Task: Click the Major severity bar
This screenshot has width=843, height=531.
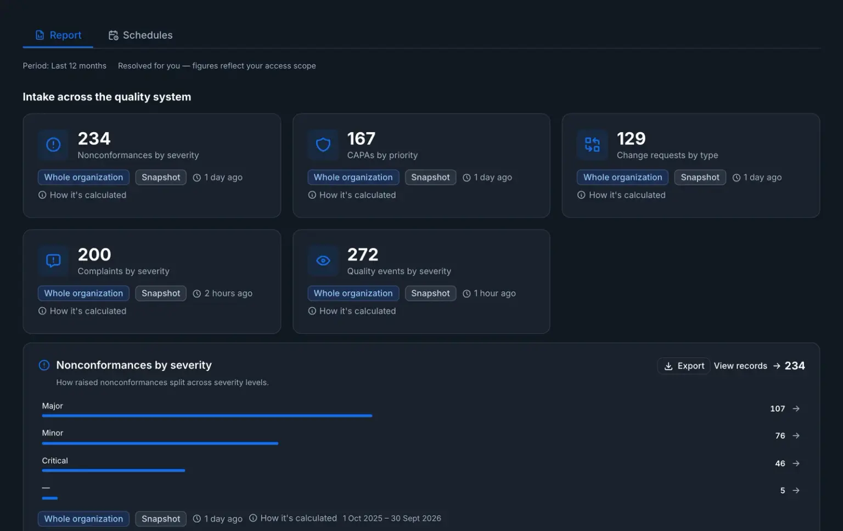Action: point(207,416)
